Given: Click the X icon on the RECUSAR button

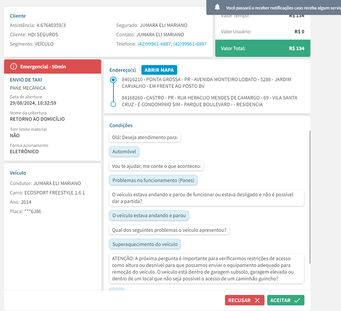Looking at the screenshot, I should pyautogui.click(x=257, y=300).
